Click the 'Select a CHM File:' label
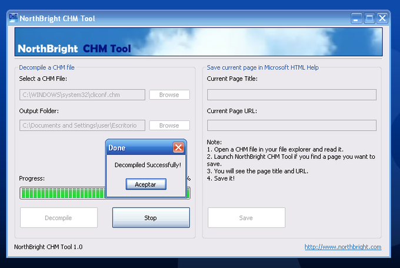The height and width of the screenshot is (268, 400). [43, 79]
